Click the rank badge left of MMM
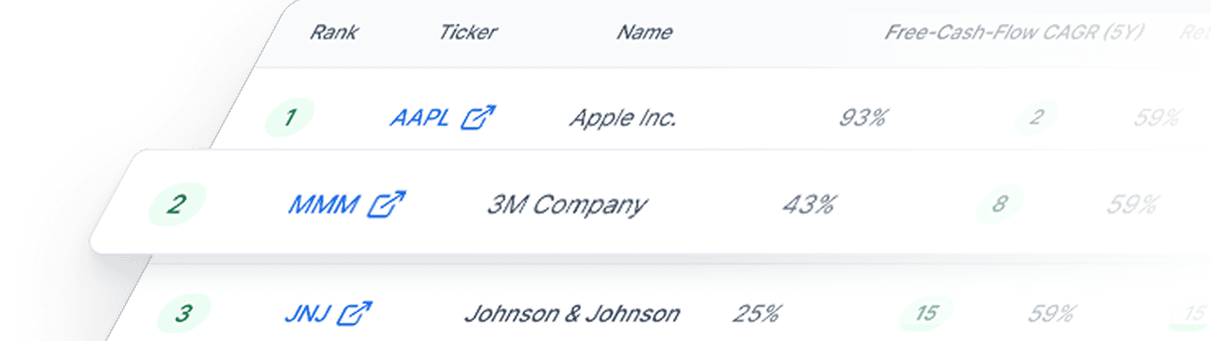 coord(177,204)
